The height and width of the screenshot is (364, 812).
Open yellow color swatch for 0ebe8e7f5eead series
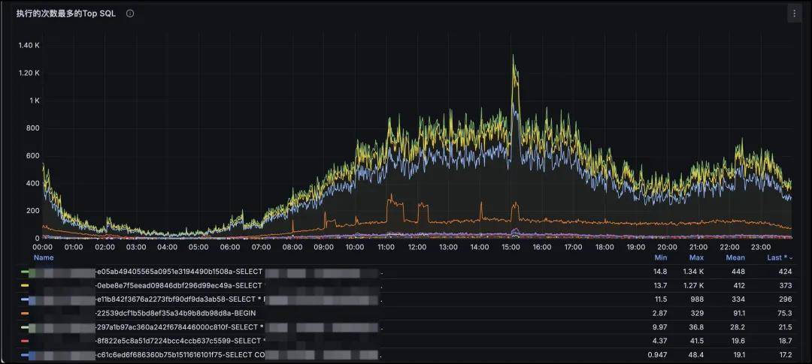pyautogui.click(x=25, y=286)
